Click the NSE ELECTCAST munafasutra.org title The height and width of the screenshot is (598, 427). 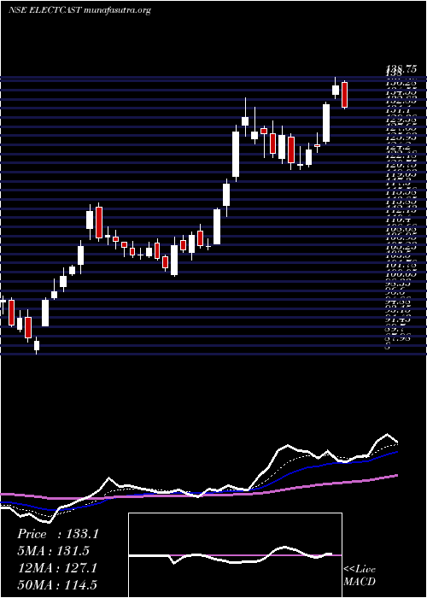coord(79,10)
